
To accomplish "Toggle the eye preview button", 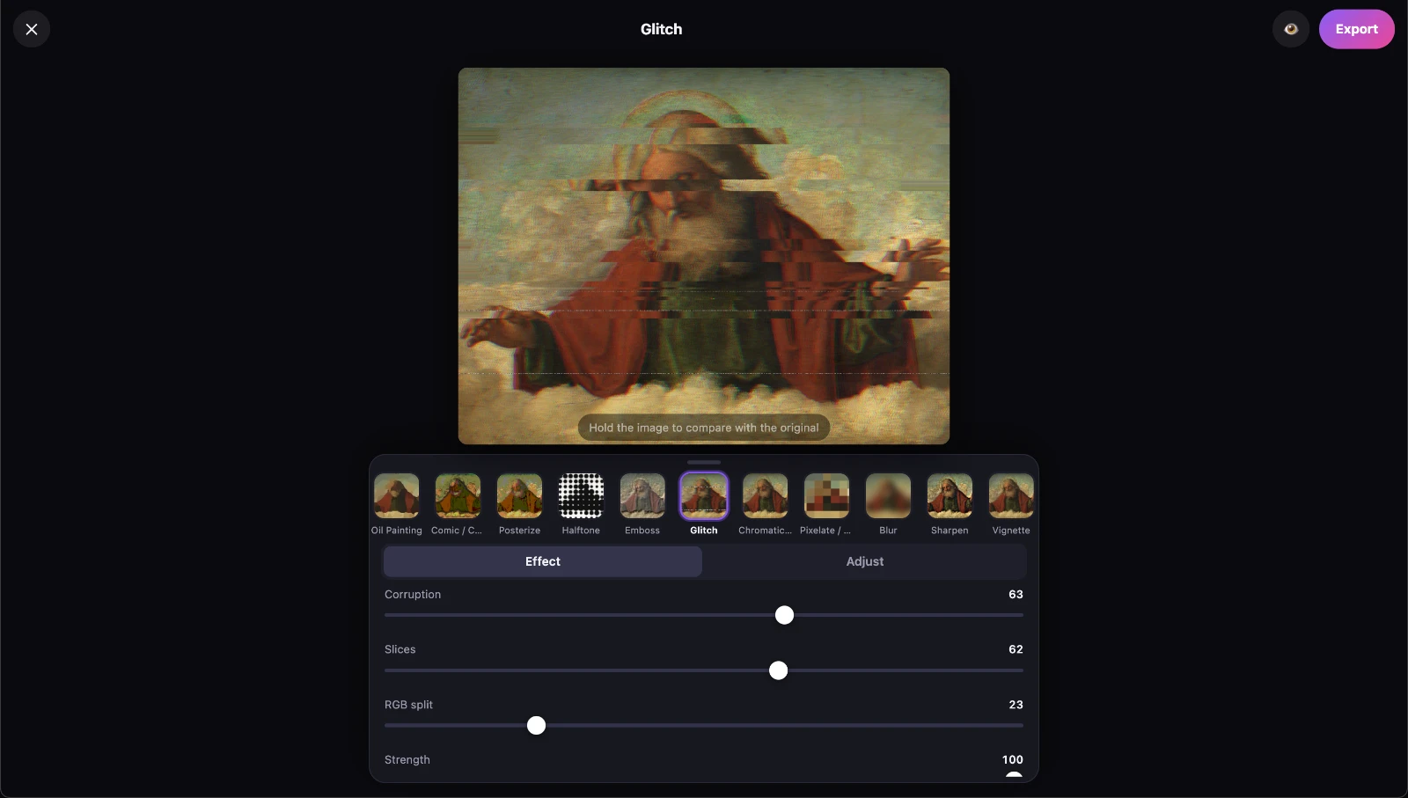I will pyautogui.click(x=1291, y=29).
